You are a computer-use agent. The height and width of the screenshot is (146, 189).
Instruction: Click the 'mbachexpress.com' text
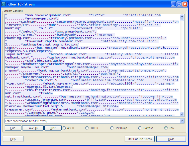click(x=135, y=103)
